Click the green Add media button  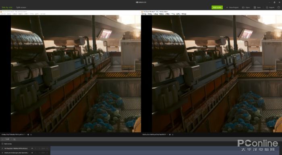(217, 7)
